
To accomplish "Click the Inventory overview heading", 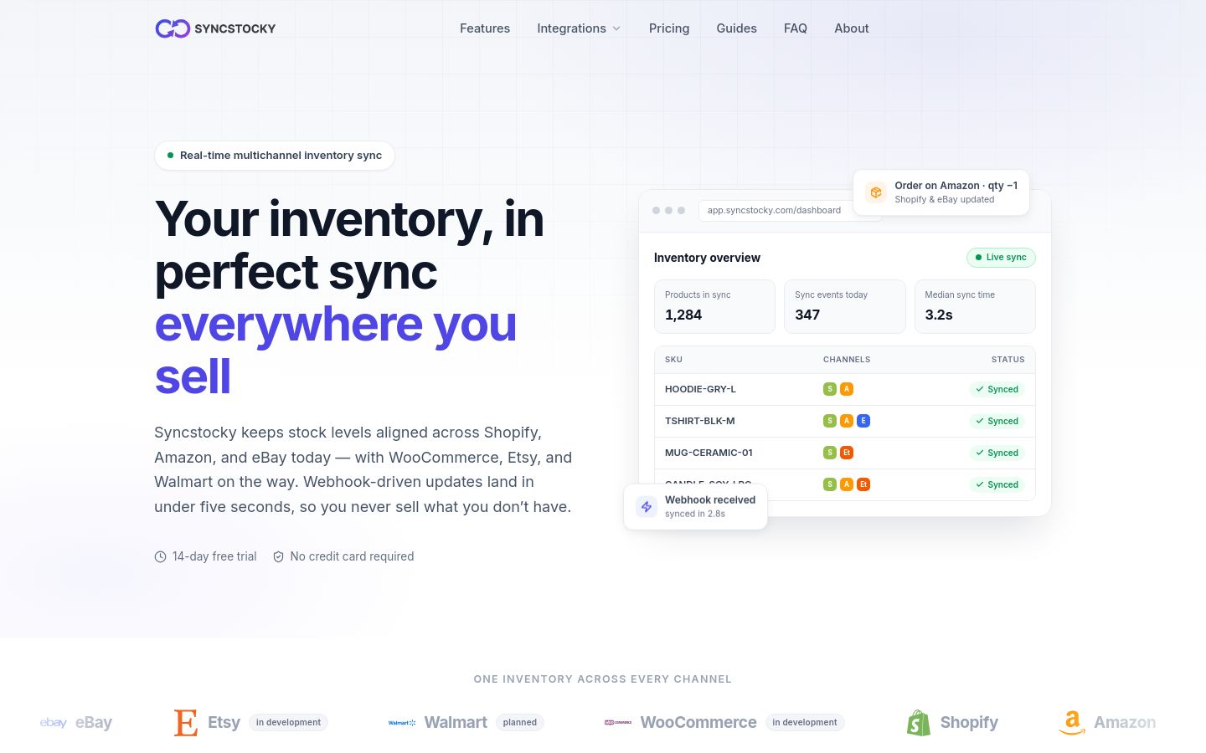I will [x=707, y=258].
